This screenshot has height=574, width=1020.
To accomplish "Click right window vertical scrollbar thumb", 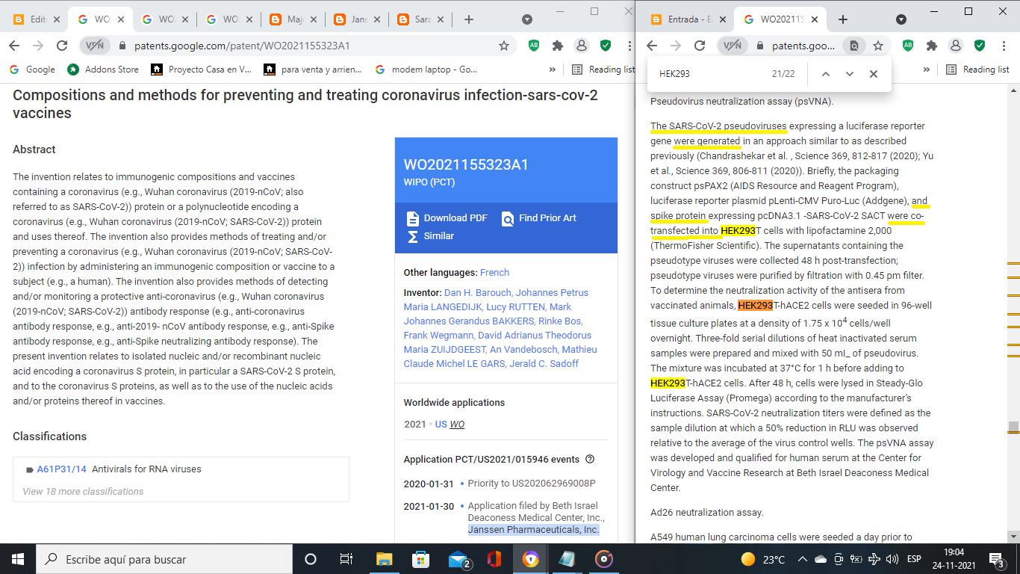I will 1013,428.
